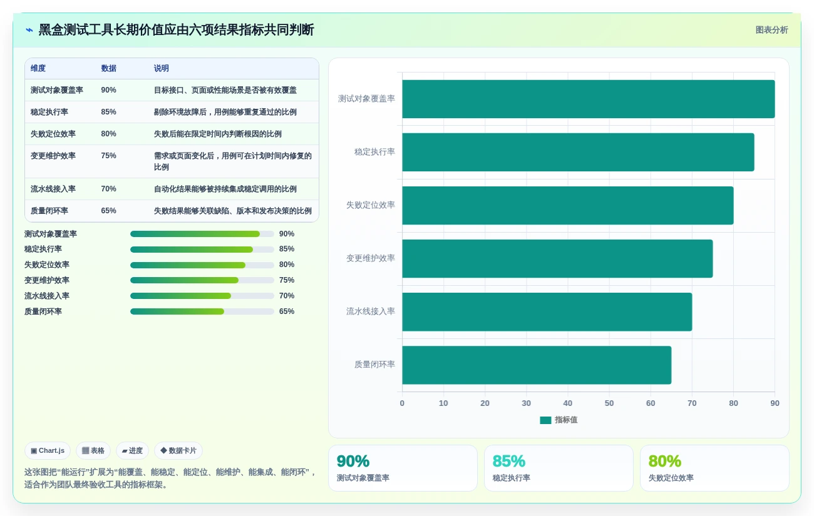814x516 pixels.
Task: Click the 流水线接入率 progress bar
Action: (202, 296)
